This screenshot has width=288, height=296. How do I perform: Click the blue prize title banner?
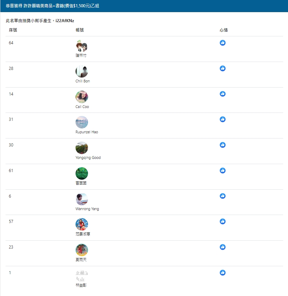tap(144, 6)
